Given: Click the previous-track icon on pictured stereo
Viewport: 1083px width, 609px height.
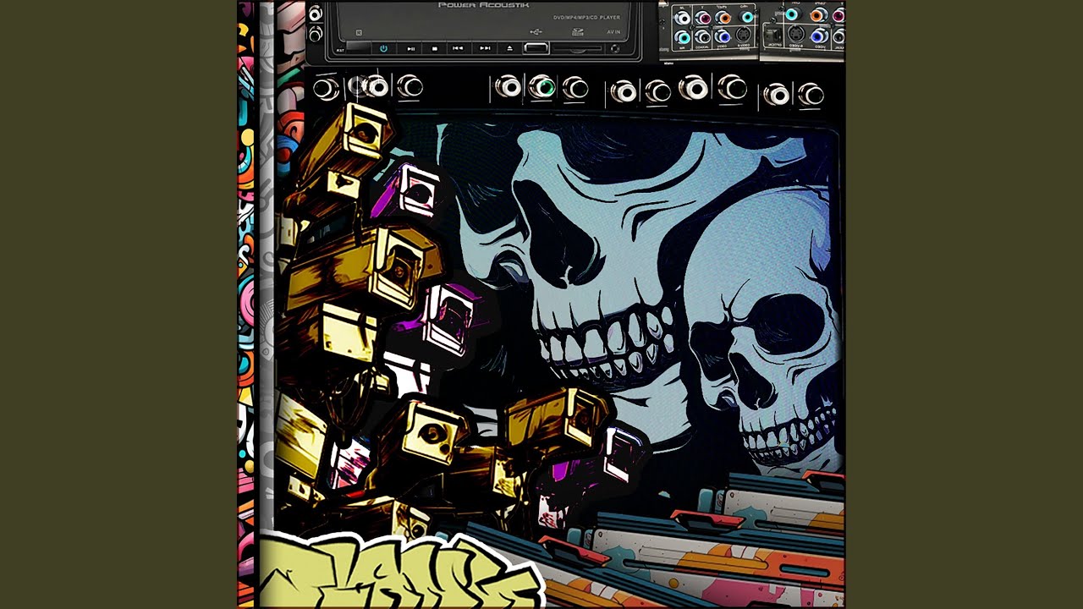Looking at the screenshot, I should pos(458,49).
